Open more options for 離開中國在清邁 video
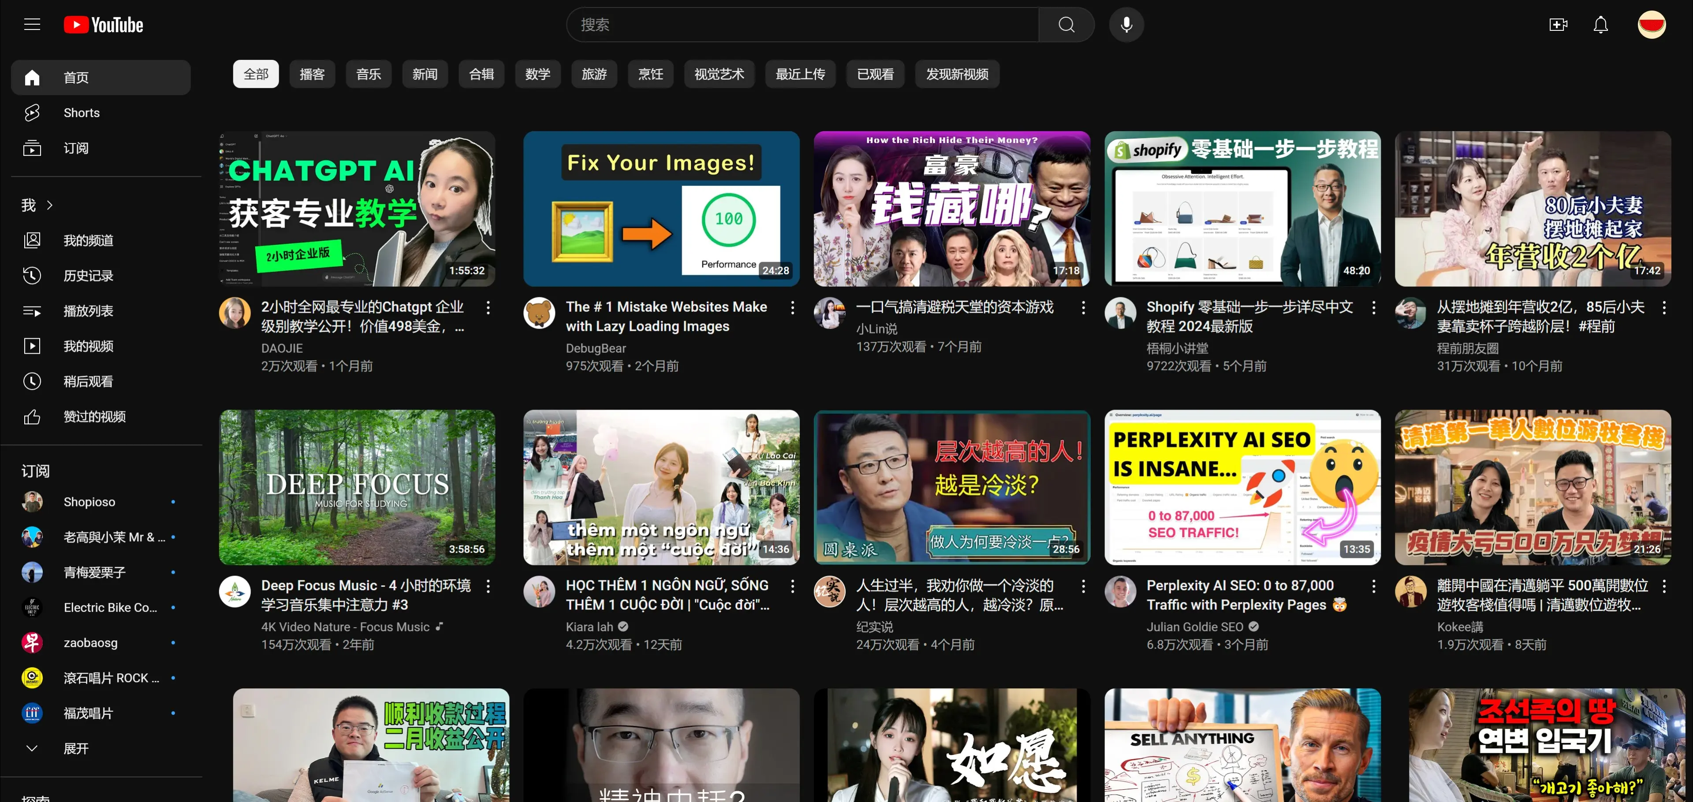This screenshot has width=1693, height=802. click(x=1664, y=586)
